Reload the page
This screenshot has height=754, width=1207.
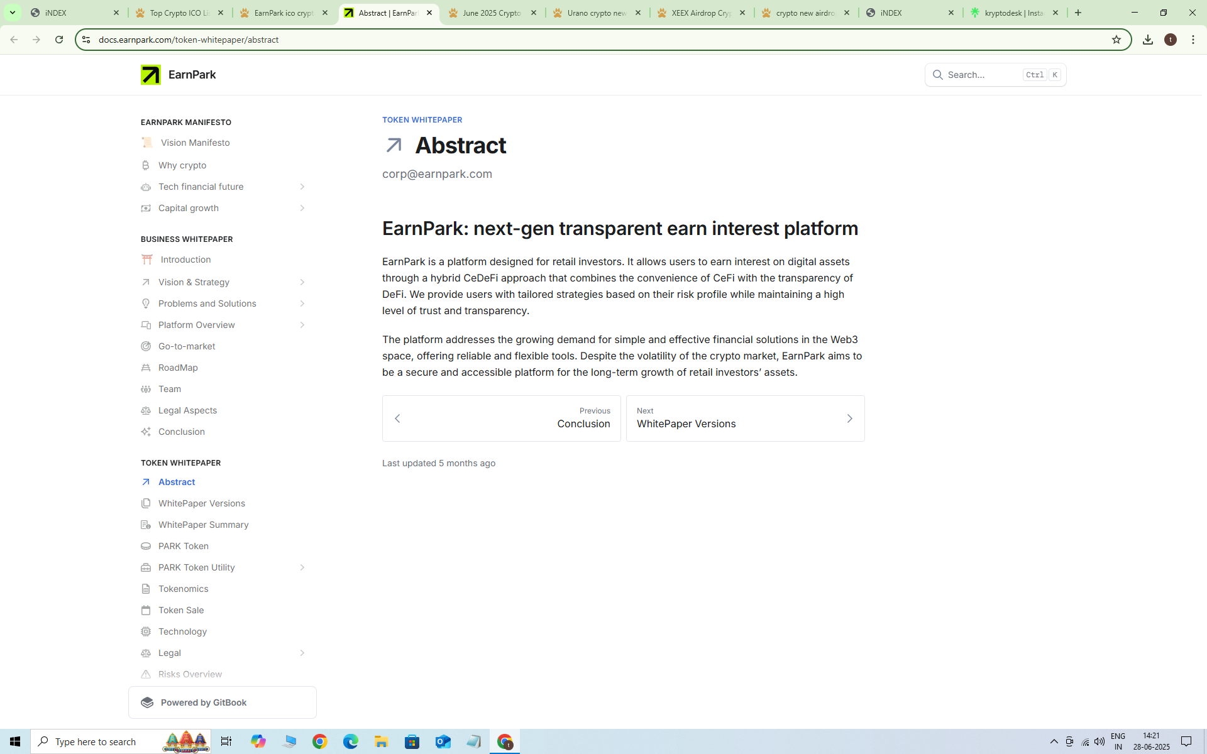click(x=59, y=40)
